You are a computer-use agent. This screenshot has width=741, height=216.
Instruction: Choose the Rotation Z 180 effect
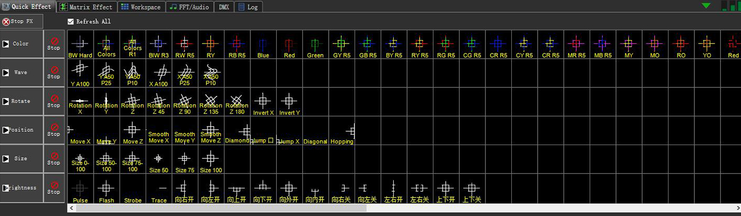[x=237, y=102]
